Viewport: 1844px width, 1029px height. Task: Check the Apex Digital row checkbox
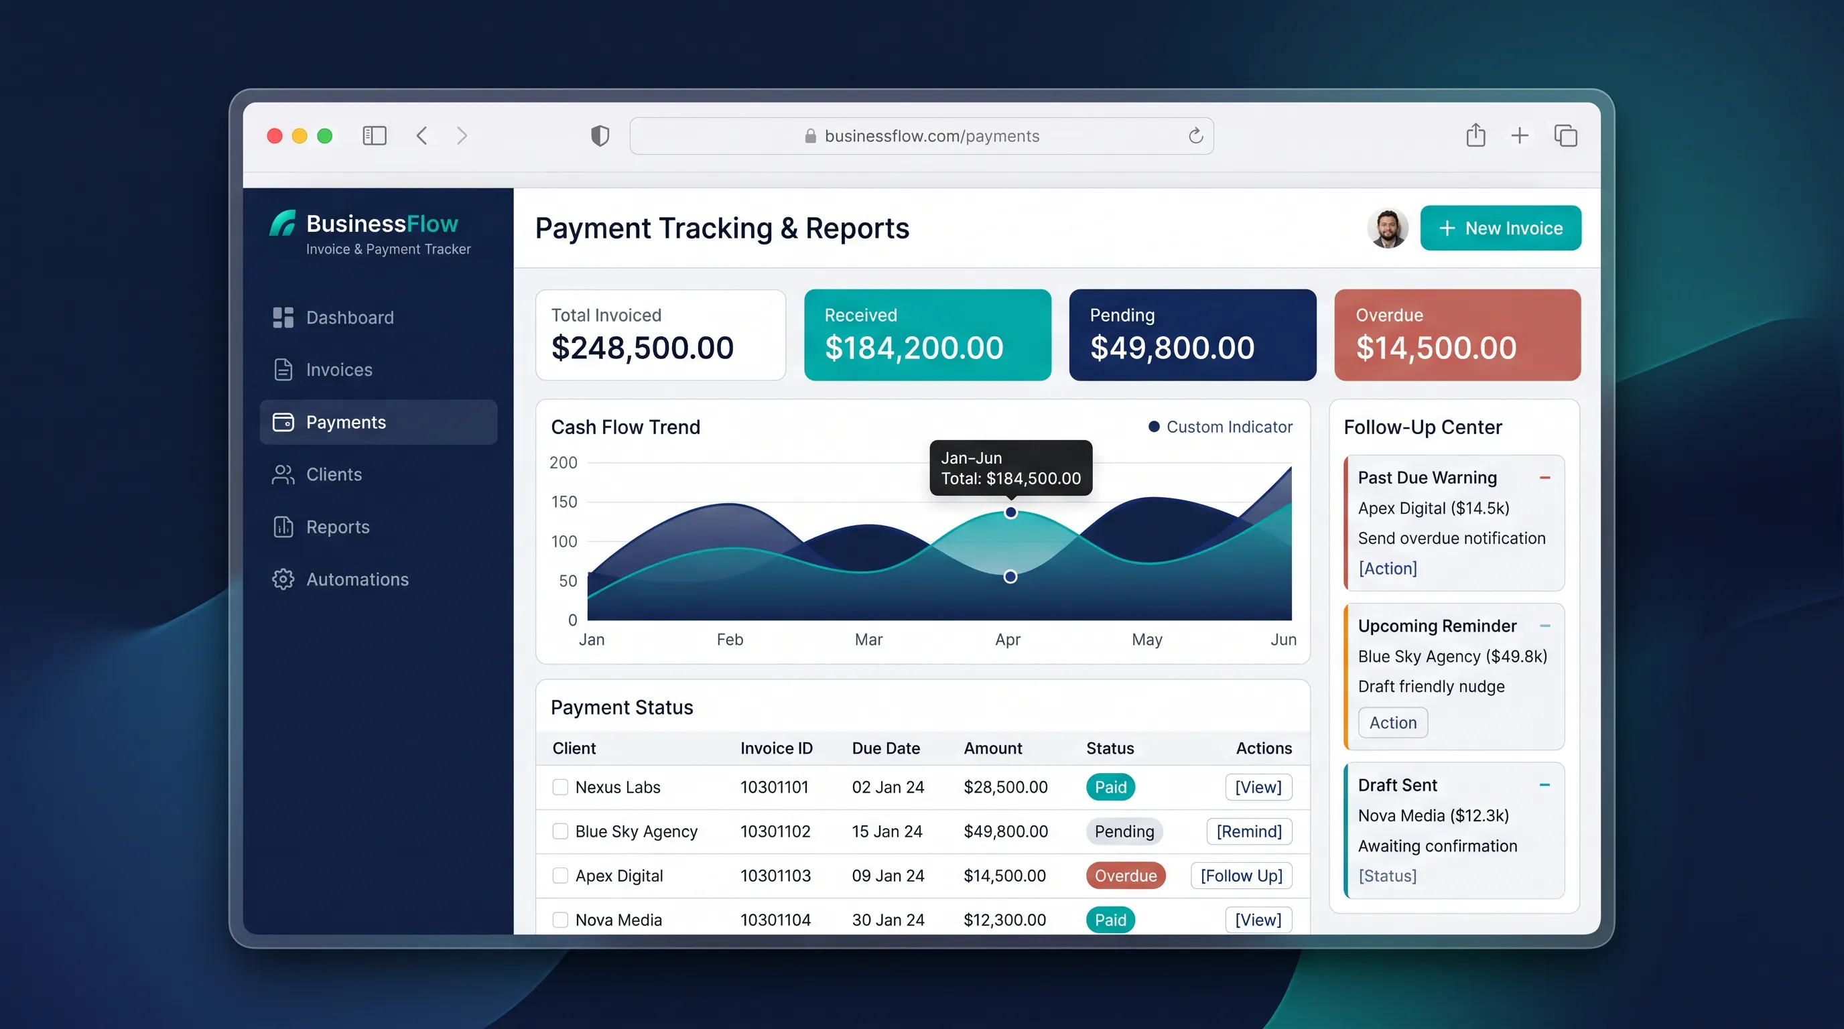(x=559, y=876)
